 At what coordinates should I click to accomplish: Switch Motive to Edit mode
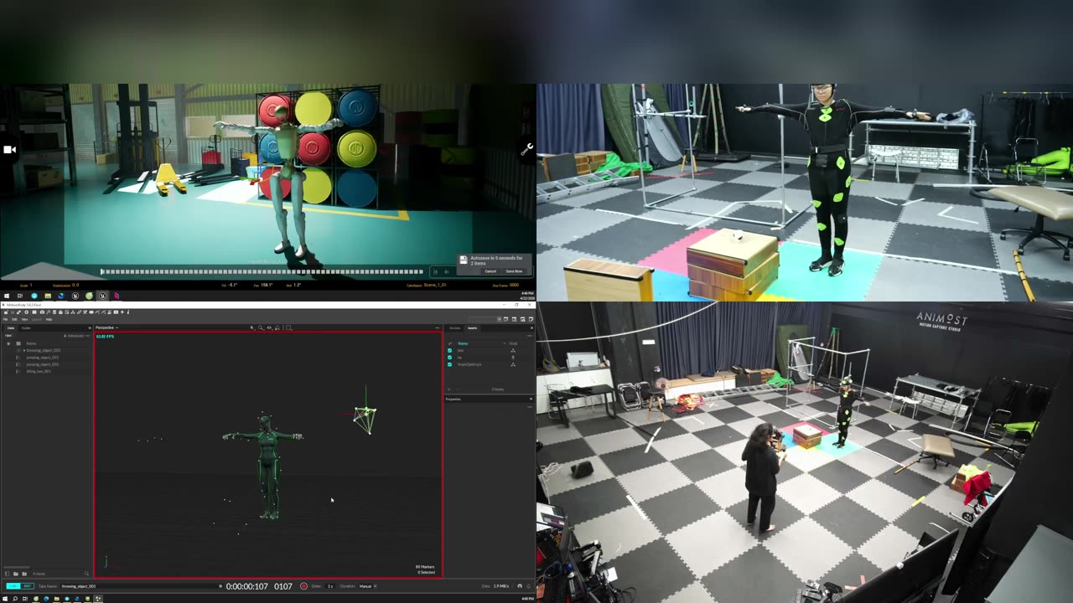click(x=27, y=586)
